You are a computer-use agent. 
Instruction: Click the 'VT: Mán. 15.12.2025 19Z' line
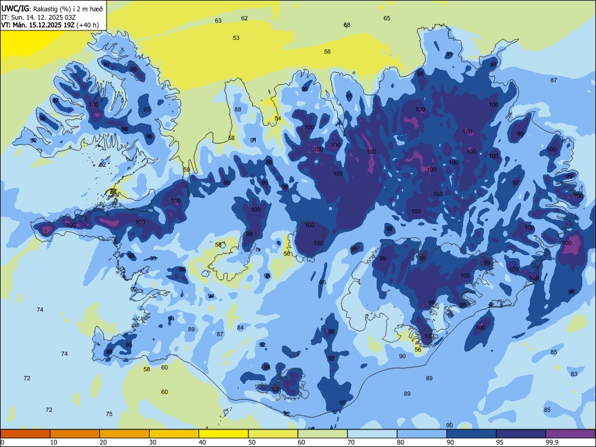tap(38, 25)
